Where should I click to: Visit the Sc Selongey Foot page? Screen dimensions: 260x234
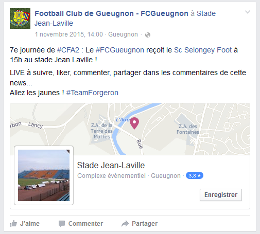point(203,50)
